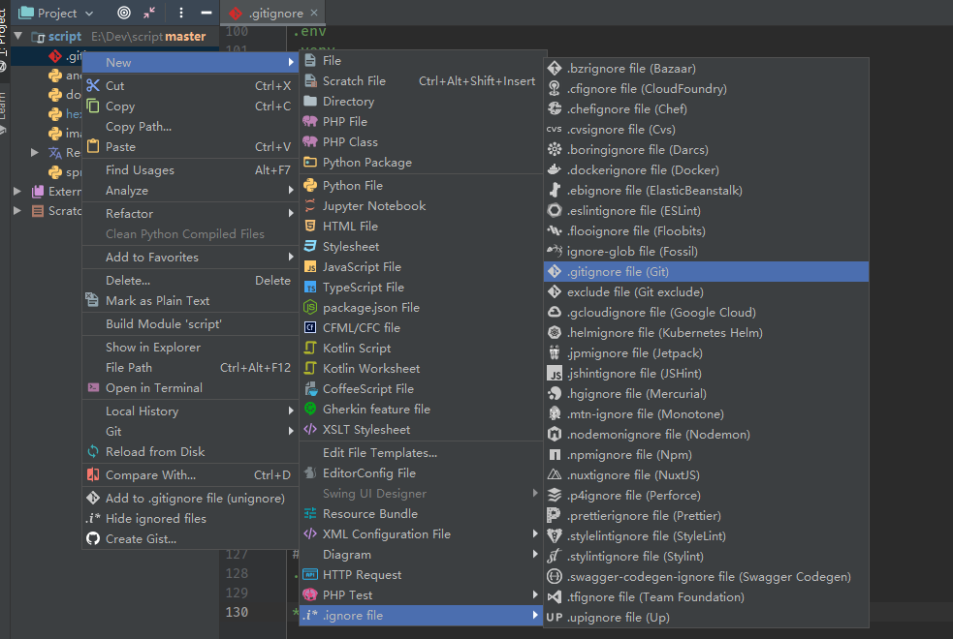Click the terminal icon beside Open in Terminal
The image size is (953, 639).
coord(93,388)
